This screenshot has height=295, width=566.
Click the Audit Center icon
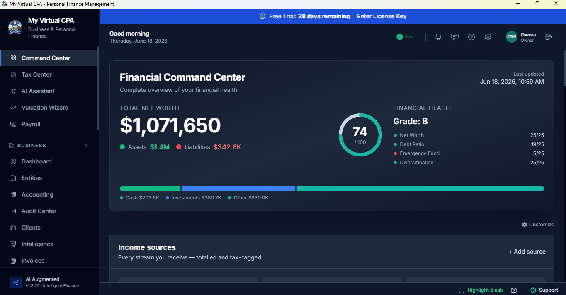[13, 211]
